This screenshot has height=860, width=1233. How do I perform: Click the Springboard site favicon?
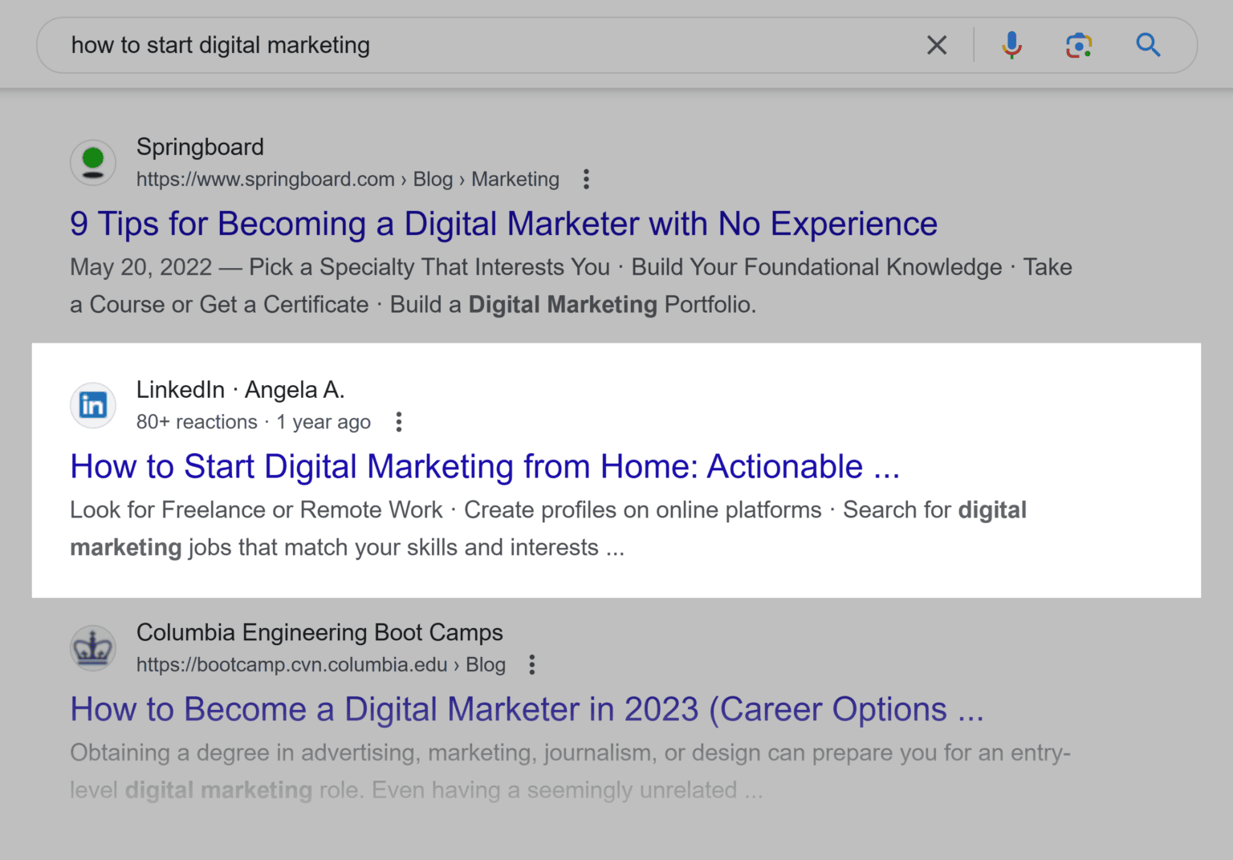[x=92, y=162]
